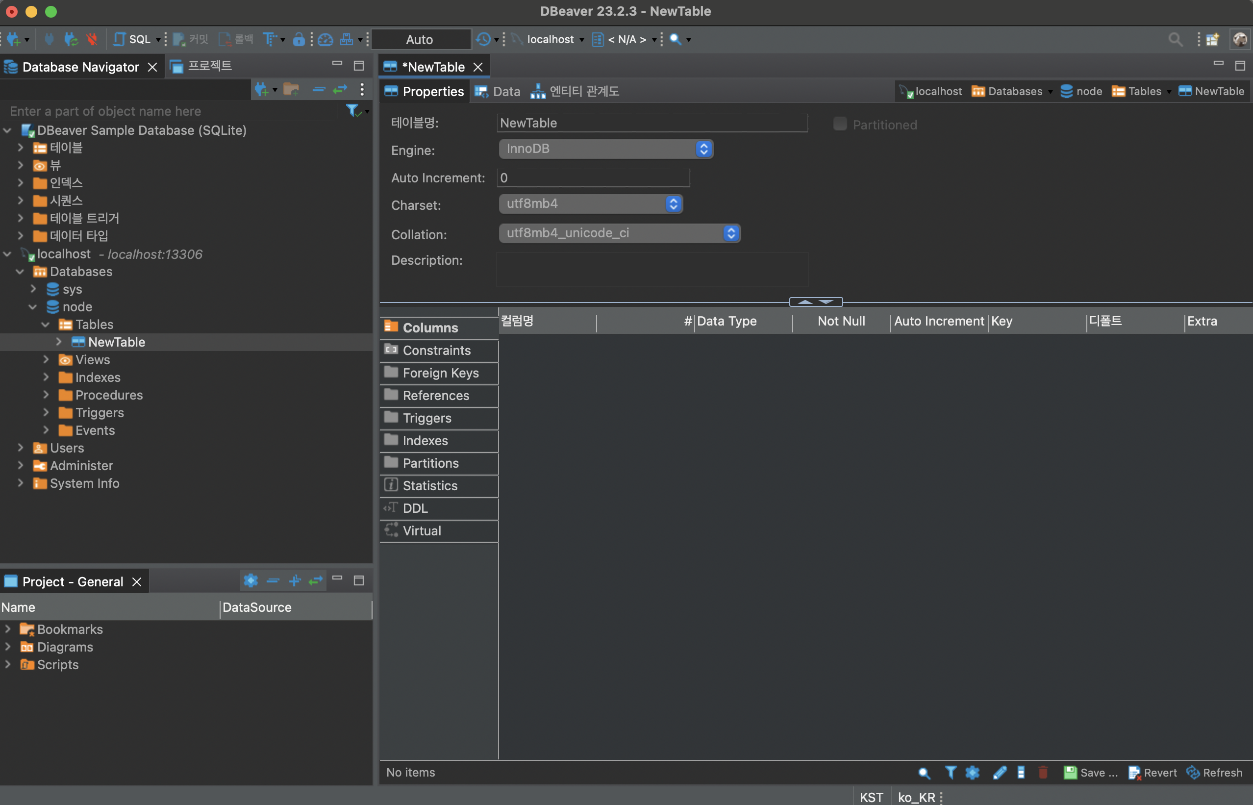Collapse the DBeaver Sample Database (SQLite) node
Image resolution: width=1253 pixels, height=805 pixels.
[x=7, y=130]
